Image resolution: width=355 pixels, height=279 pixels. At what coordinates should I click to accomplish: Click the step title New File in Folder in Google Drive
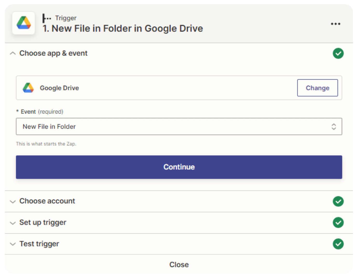pos(123,29)
